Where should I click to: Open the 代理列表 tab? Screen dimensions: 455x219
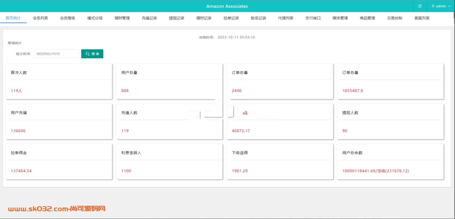(x=286, y=18)
